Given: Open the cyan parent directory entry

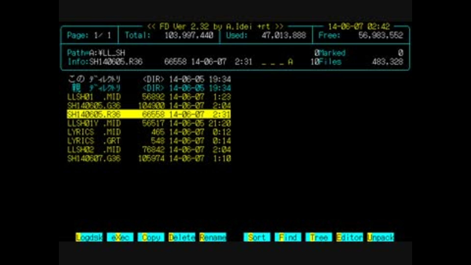Looking at the screenshot, I should click(149, 88).
